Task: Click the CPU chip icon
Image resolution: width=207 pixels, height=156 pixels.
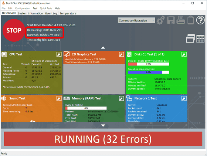Action: tap(4, 54)
